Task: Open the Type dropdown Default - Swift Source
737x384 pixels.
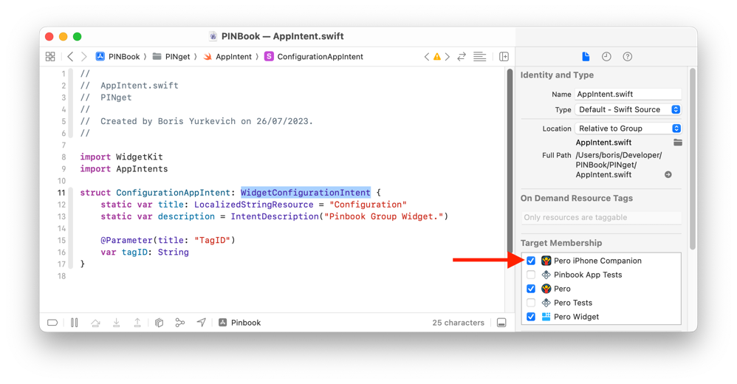Action: [628, 109]
